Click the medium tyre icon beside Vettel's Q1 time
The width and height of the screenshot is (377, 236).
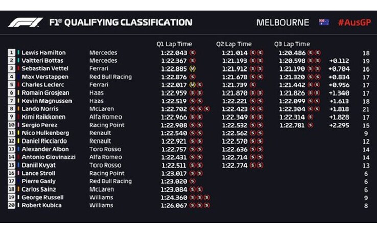click(x=193, y=69)
